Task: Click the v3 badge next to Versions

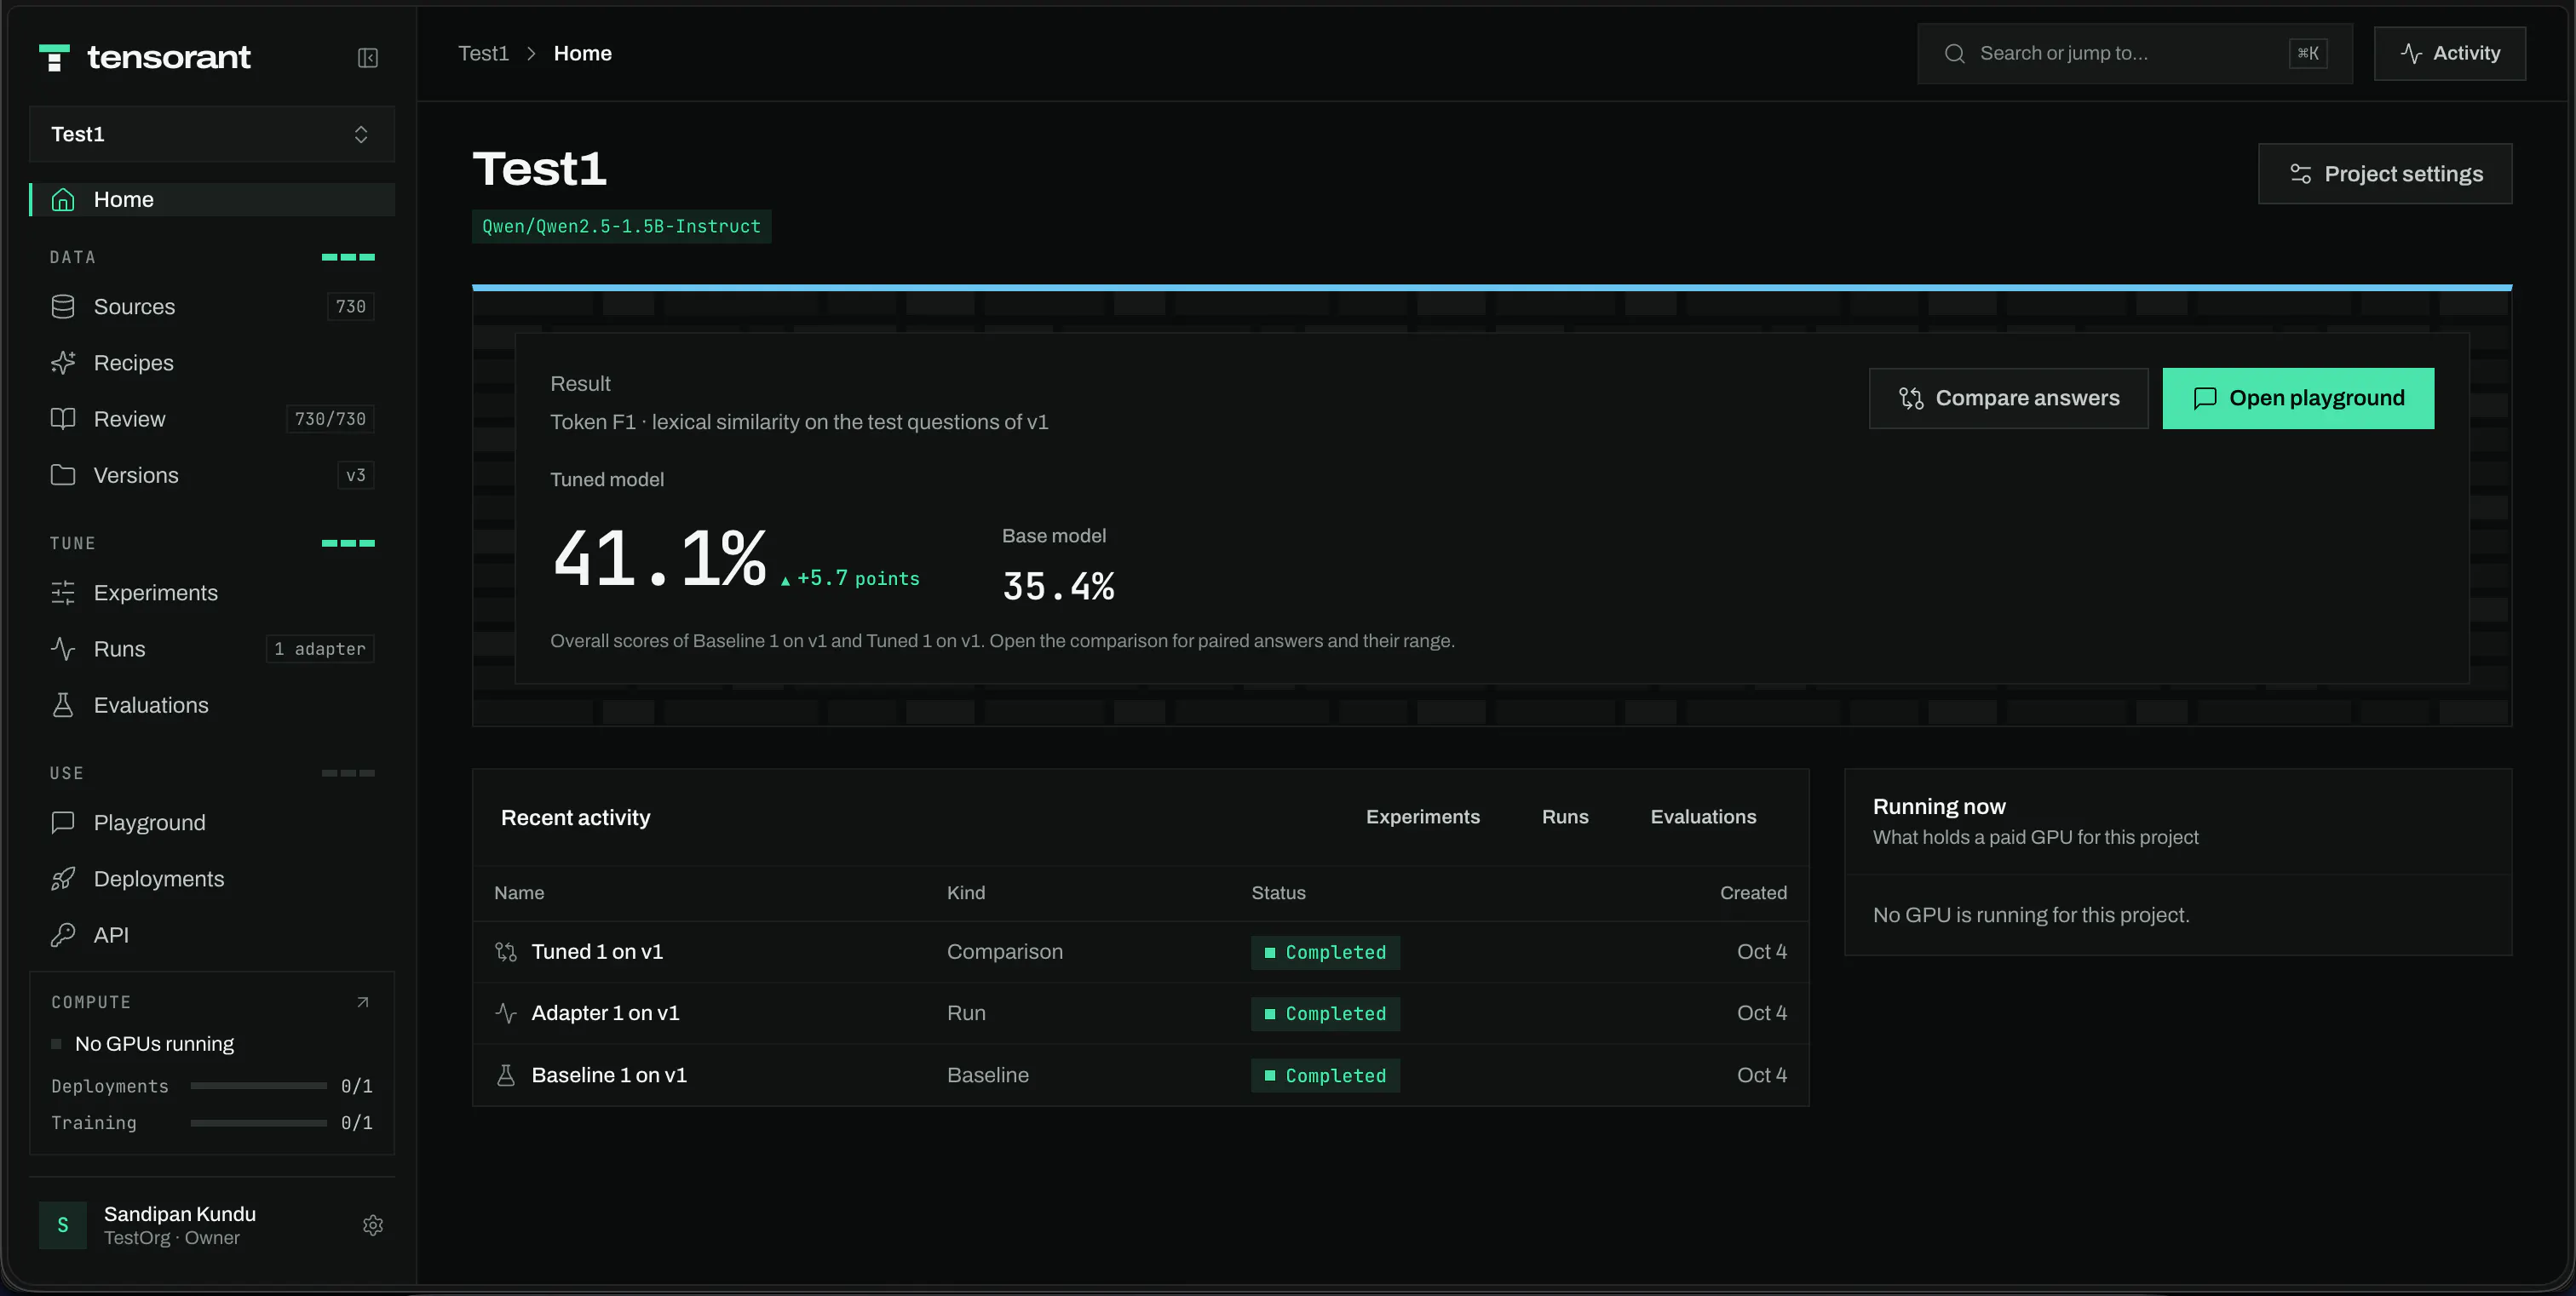Action: (355, 474)
